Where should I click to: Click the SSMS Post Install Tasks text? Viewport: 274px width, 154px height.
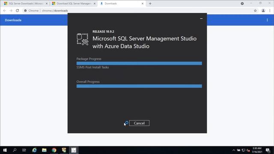point(92,67)
